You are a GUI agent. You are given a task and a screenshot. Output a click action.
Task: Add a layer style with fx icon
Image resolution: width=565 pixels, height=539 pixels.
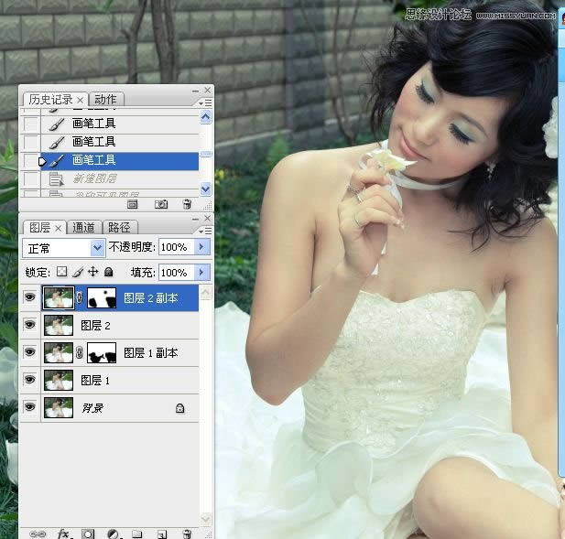pos(64,533)
